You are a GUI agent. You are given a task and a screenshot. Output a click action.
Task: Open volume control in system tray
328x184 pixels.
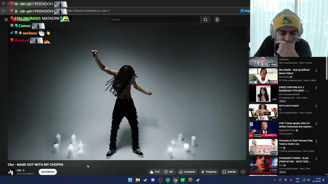pos(308,180)
